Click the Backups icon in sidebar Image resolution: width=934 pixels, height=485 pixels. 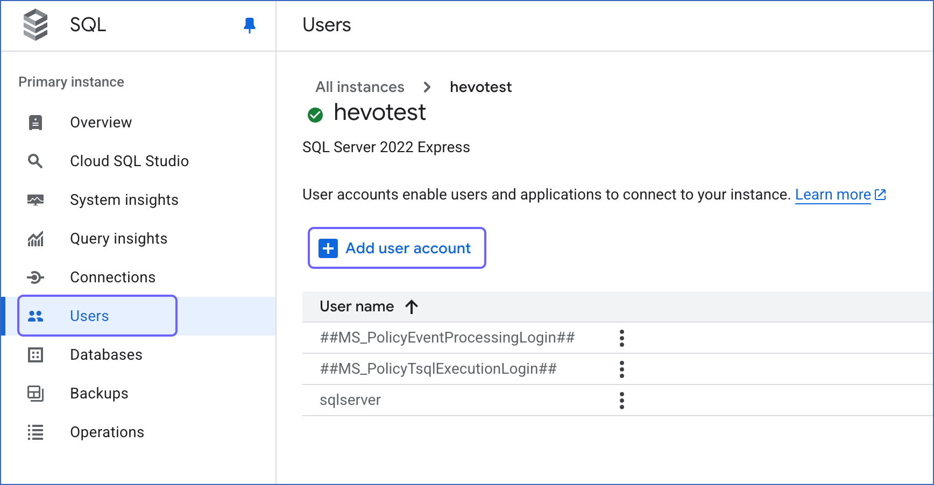[x=36, y=394]
